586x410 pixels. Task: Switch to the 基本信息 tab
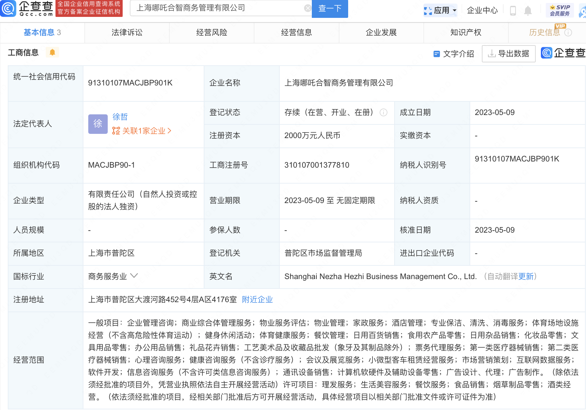(42, 32)
